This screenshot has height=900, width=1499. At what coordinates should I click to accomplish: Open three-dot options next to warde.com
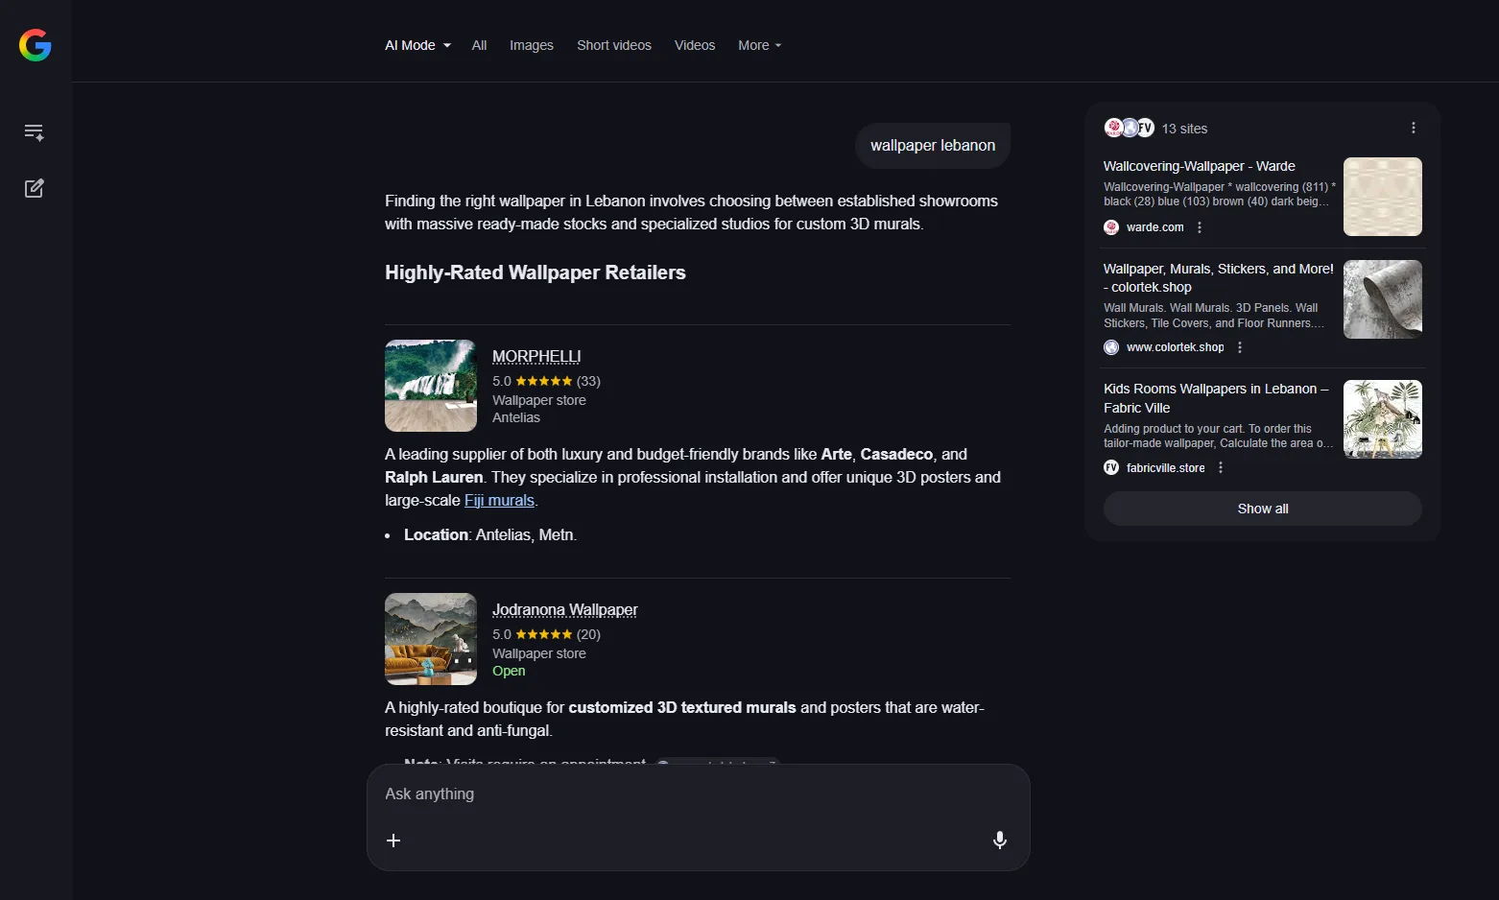coord(1200,227)
